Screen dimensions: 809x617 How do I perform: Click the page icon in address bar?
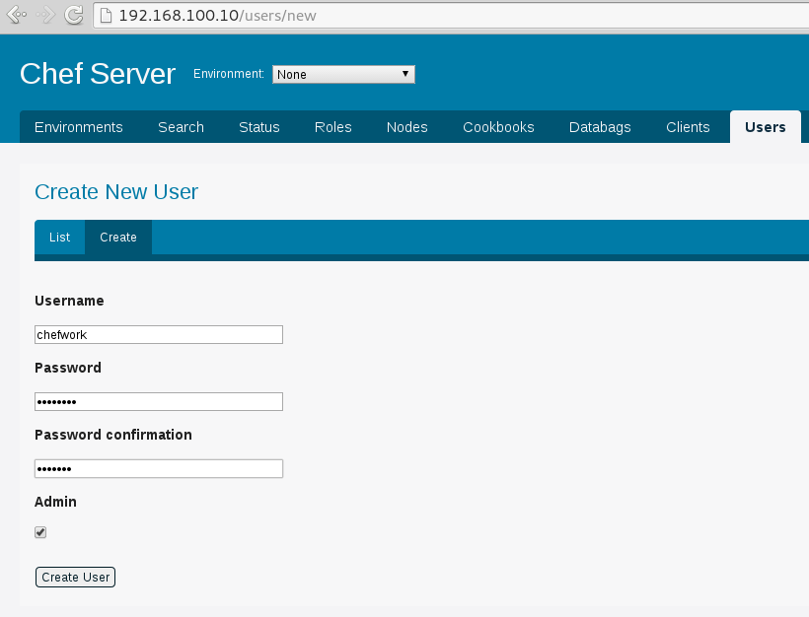click(106, 16)
